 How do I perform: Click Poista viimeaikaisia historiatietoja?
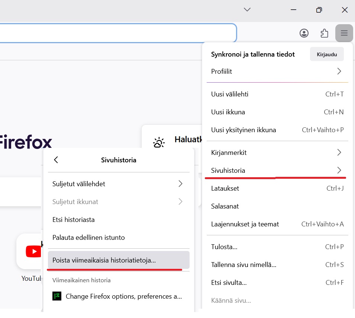tap(119, 260)
